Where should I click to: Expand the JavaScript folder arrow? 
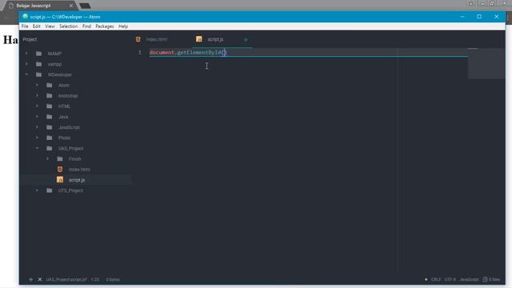pyautogui.click(x=38, y=127)
